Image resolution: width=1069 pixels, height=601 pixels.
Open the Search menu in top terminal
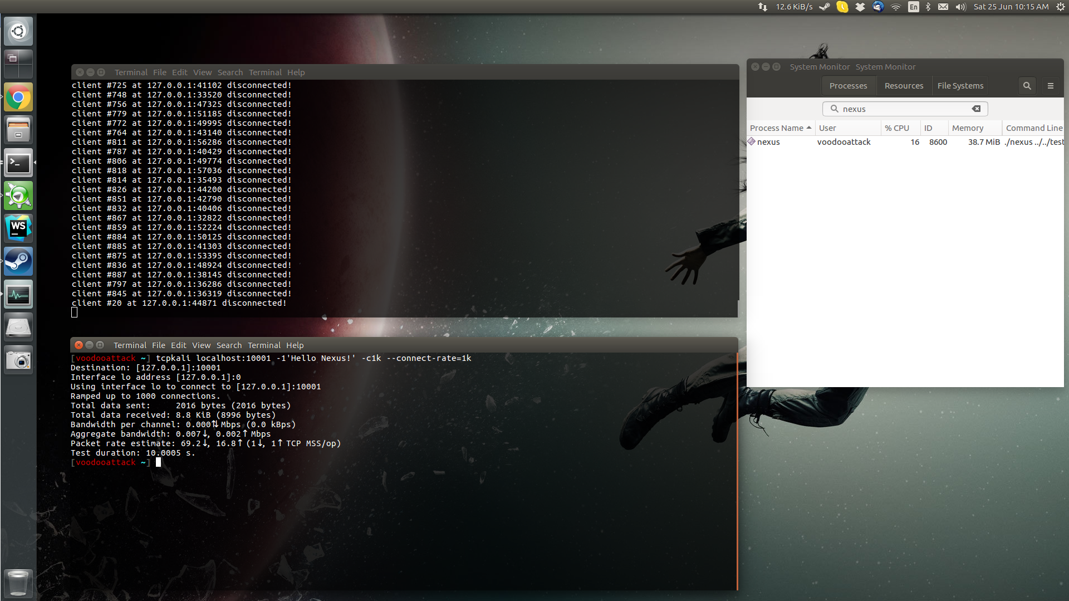pyautogui.click(x=230, y=72)
